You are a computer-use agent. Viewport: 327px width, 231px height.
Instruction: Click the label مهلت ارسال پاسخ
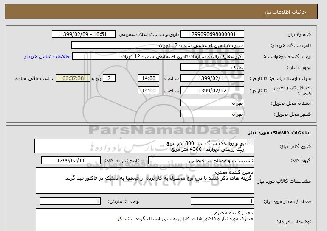tap(290, 78)
